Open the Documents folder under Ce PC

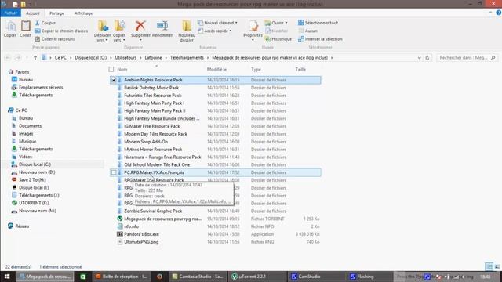(x=30, y=126)
